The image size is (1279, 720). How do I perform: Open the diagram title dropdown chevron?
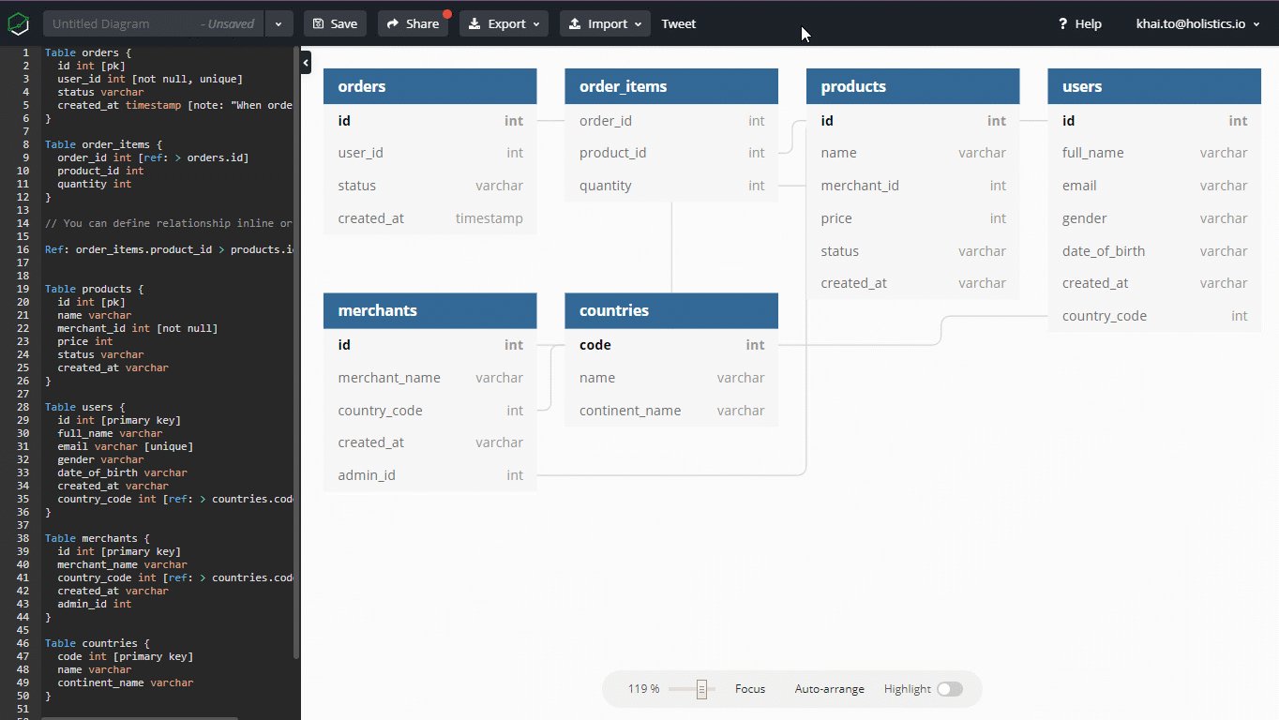click(x=278, y=23)
